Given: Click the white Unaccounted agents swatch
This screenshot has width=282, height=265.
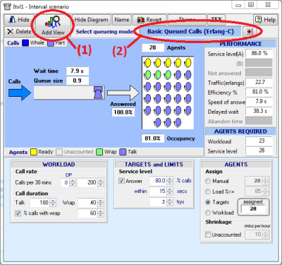Looking at the screenshot, I should (59, 152).
